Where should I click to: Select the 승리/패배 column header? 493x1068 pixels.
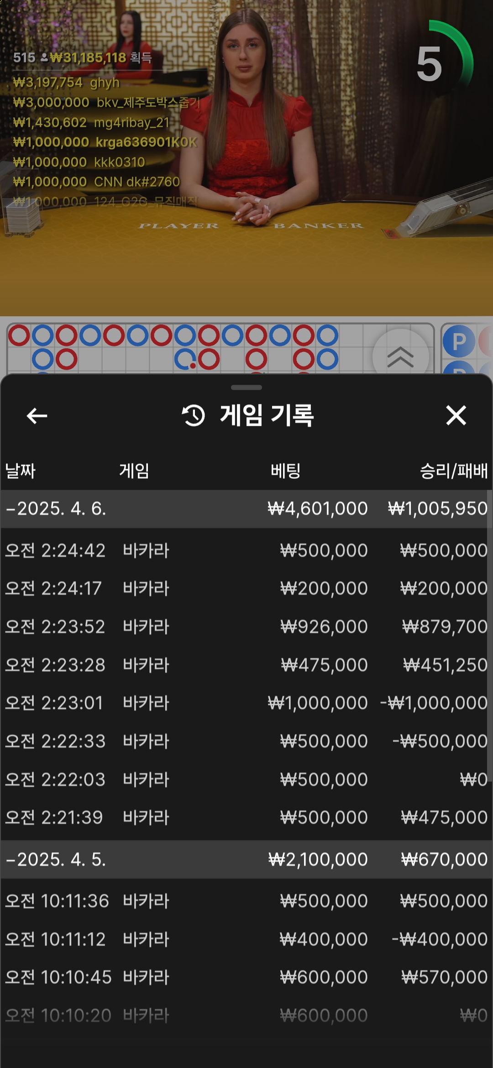point(454,471)
